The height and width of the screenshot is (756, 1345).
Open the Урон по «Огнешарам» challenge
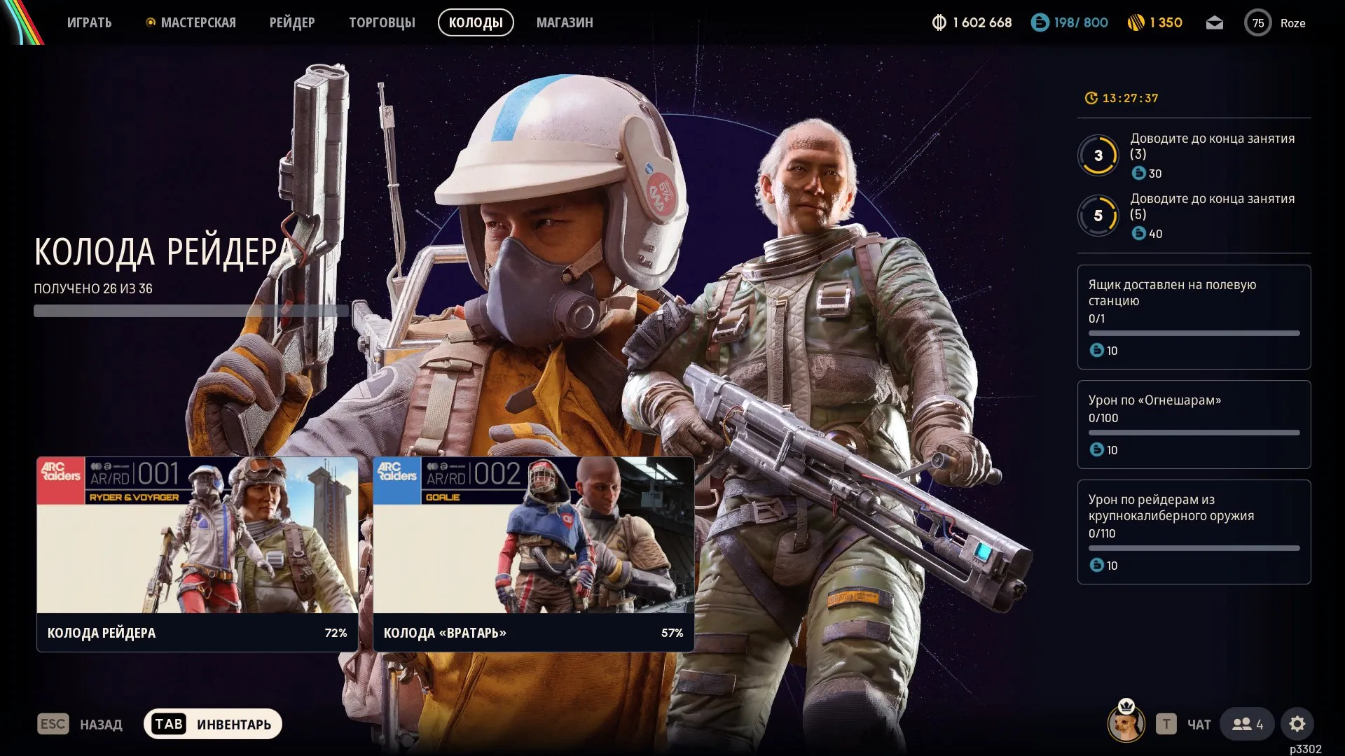(1193, 424)
